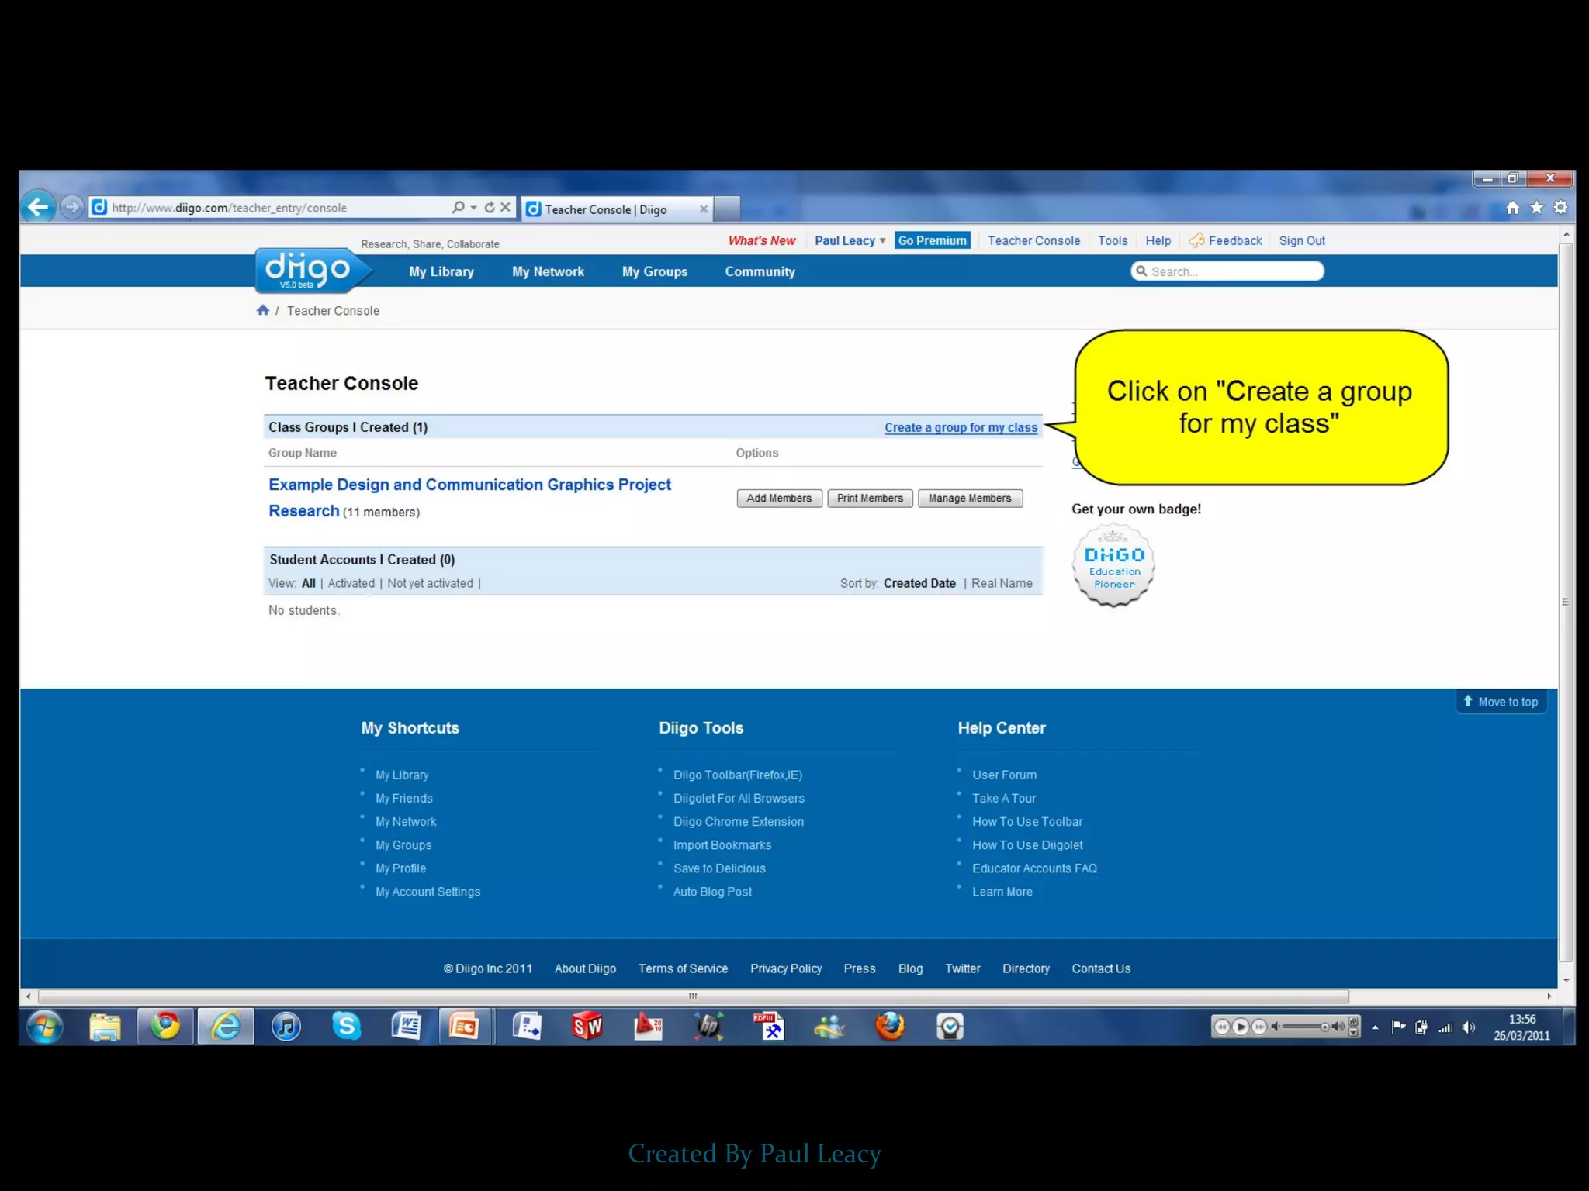This screenshot has height=1191, width=1589.
Task: Click the browser address bar URL
Action: tap(230, 208)
